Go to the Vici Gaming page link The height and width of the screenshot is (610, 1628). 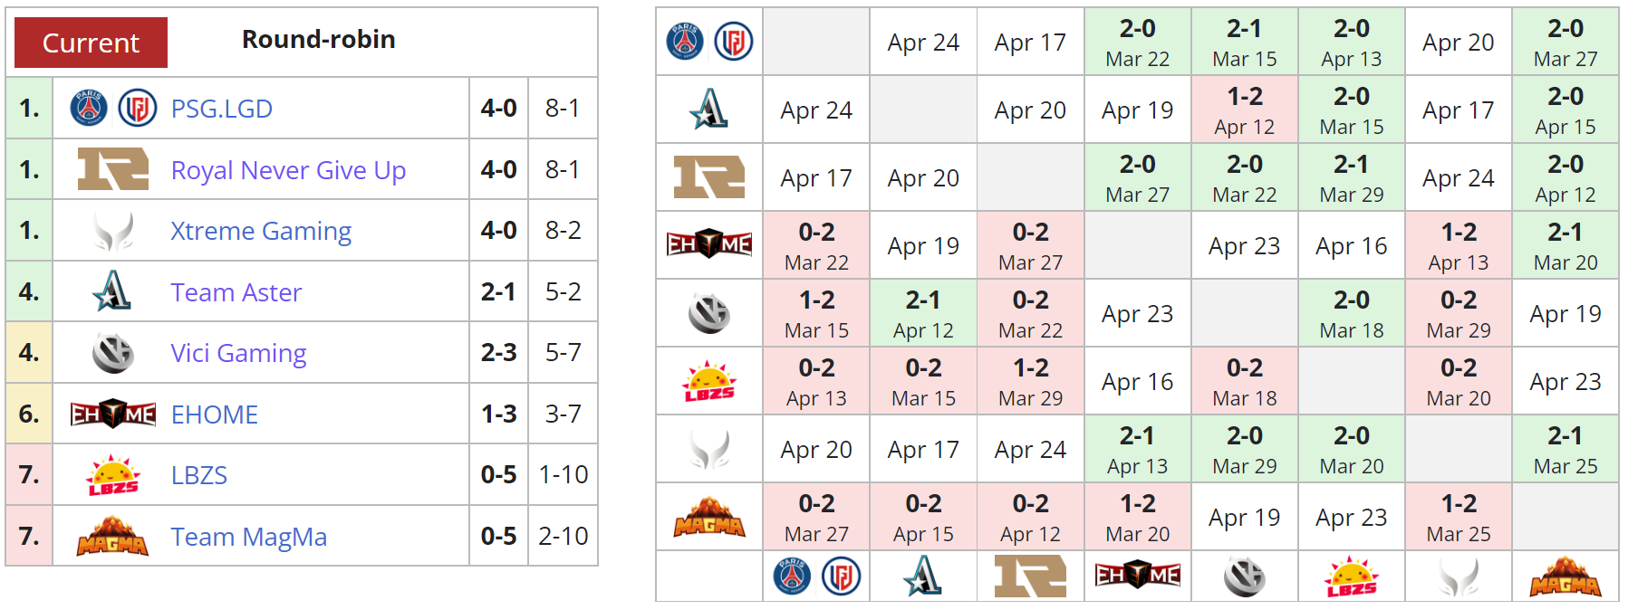click(x=238, y=353)
